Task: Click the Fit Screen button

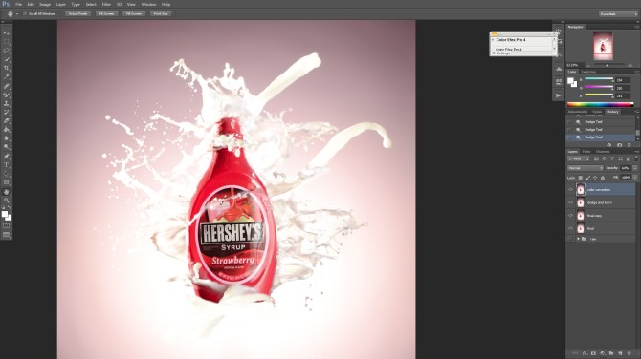Action: (x=107, y=14)
